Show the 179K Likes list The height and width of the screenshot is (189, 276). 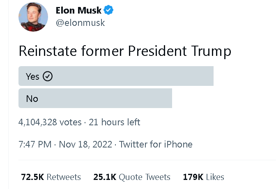click(x=203, y=177)
